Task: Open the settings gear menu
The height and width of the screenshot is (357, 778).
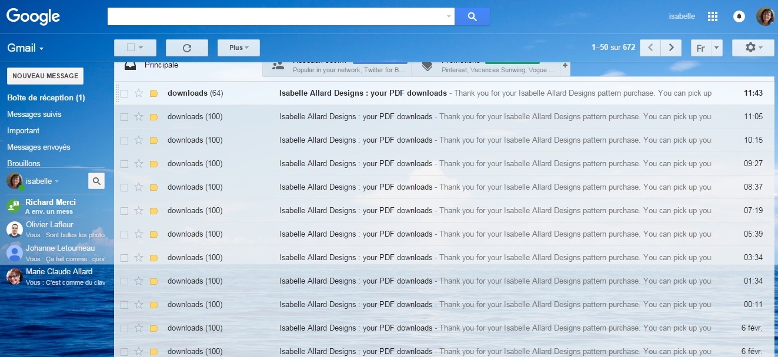Action: (753, 48)
